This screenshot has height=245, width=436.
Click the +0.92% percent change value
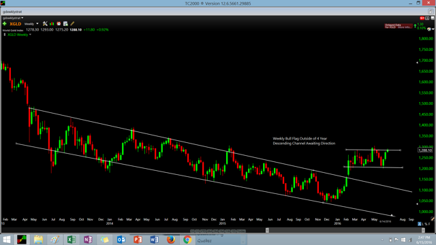102,30
